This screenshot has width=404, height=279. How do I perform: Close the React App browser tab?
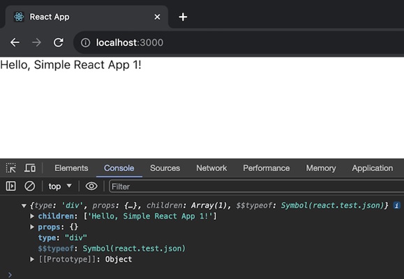(x=157, y=17)
